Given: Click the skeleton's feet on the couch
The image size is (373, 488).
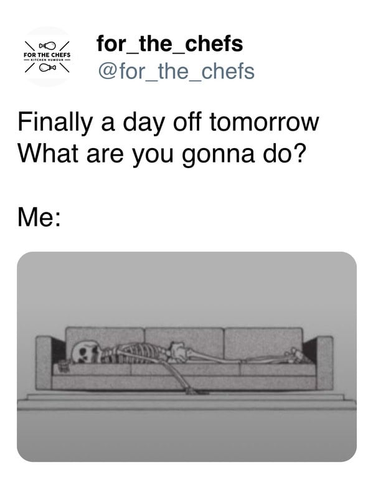Looking at the screenshot, I should tap(296, 355).
